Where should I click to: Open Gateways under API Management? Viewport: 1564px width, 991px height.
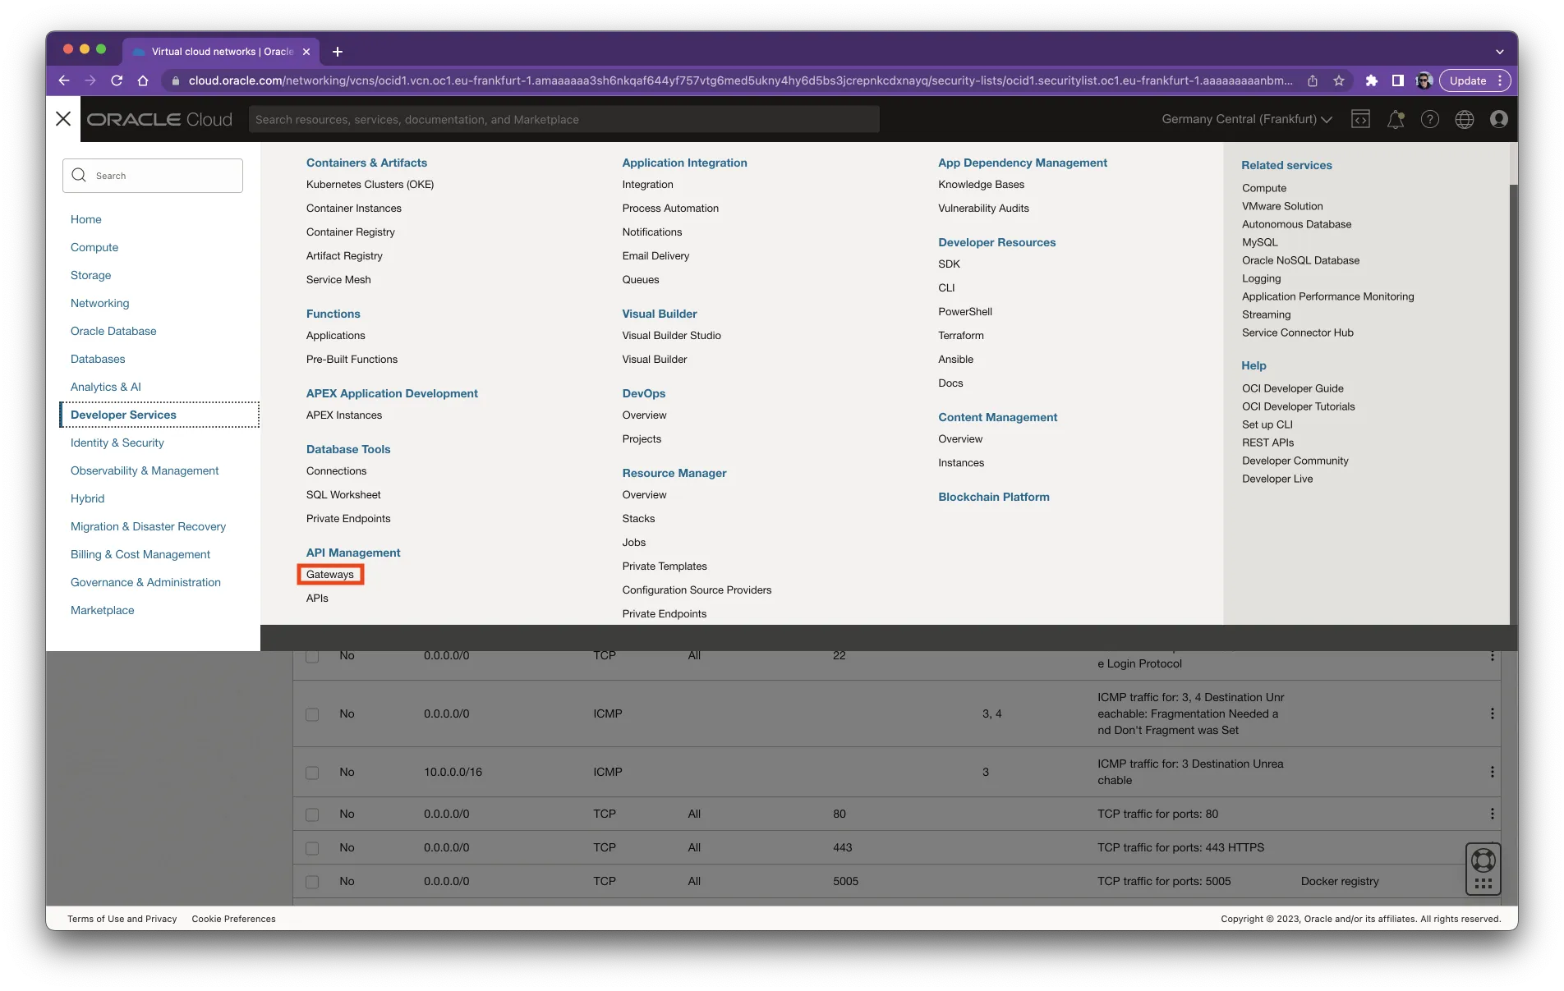[x=330, y=574]
